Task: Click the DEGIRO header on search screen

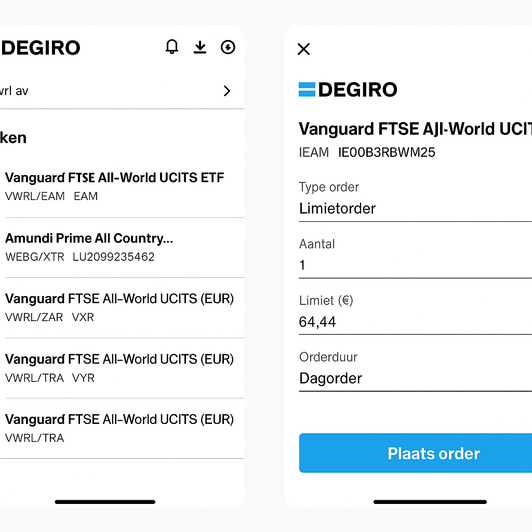Action: [x=41, y=48]
